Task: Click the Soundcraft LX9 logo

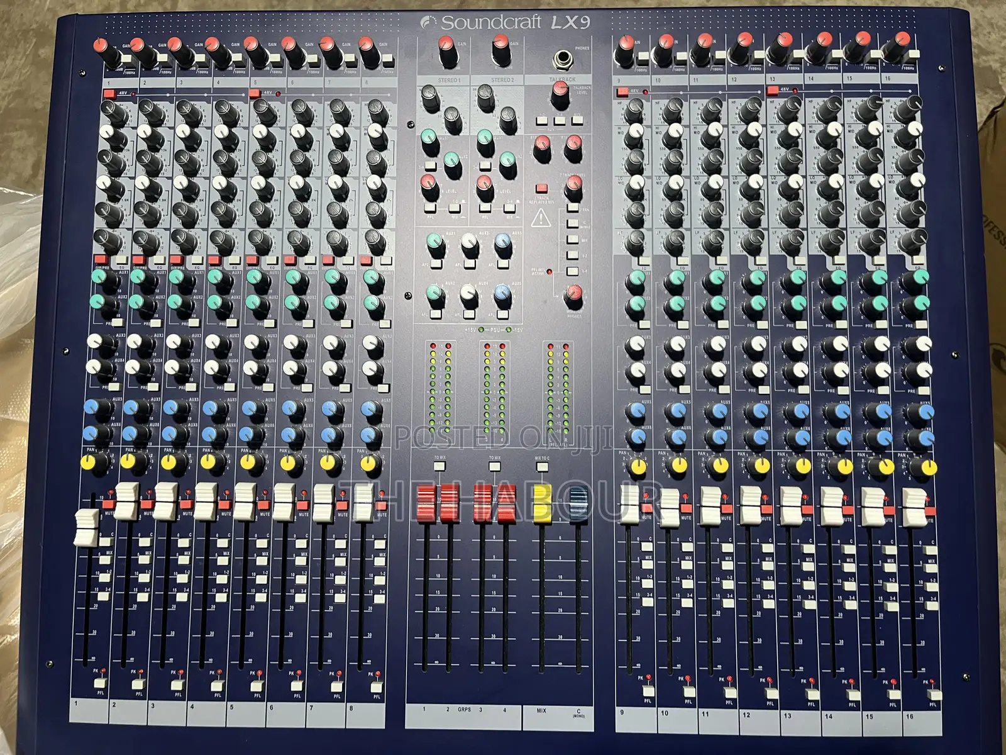Action: pos(506,23)
